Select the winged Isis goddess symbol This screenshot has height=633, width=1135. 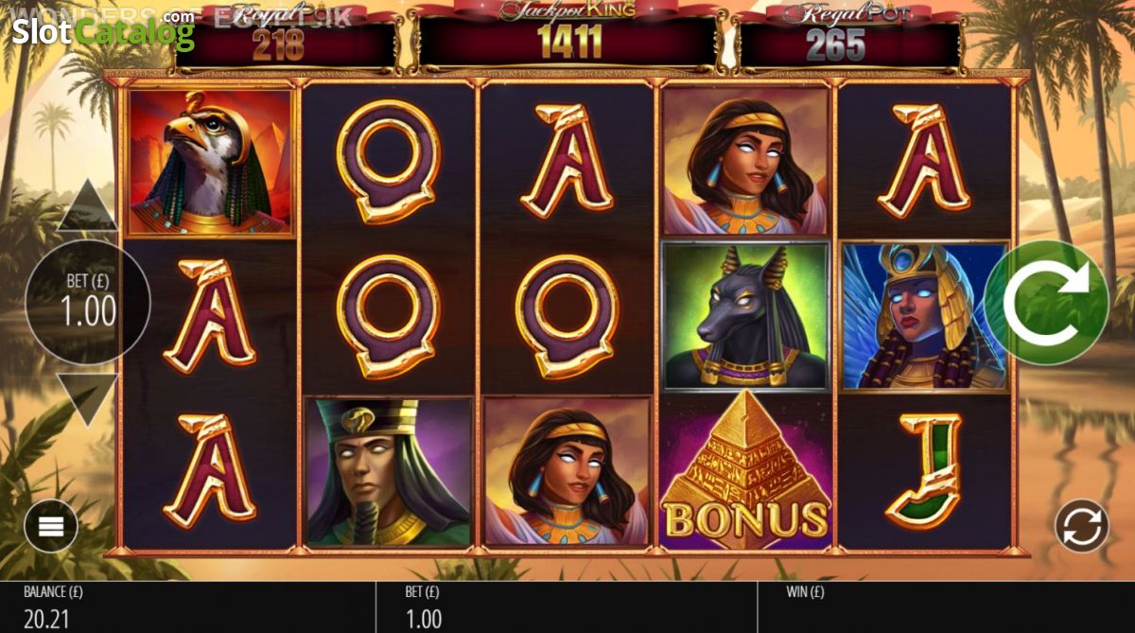tap(923, 316)
